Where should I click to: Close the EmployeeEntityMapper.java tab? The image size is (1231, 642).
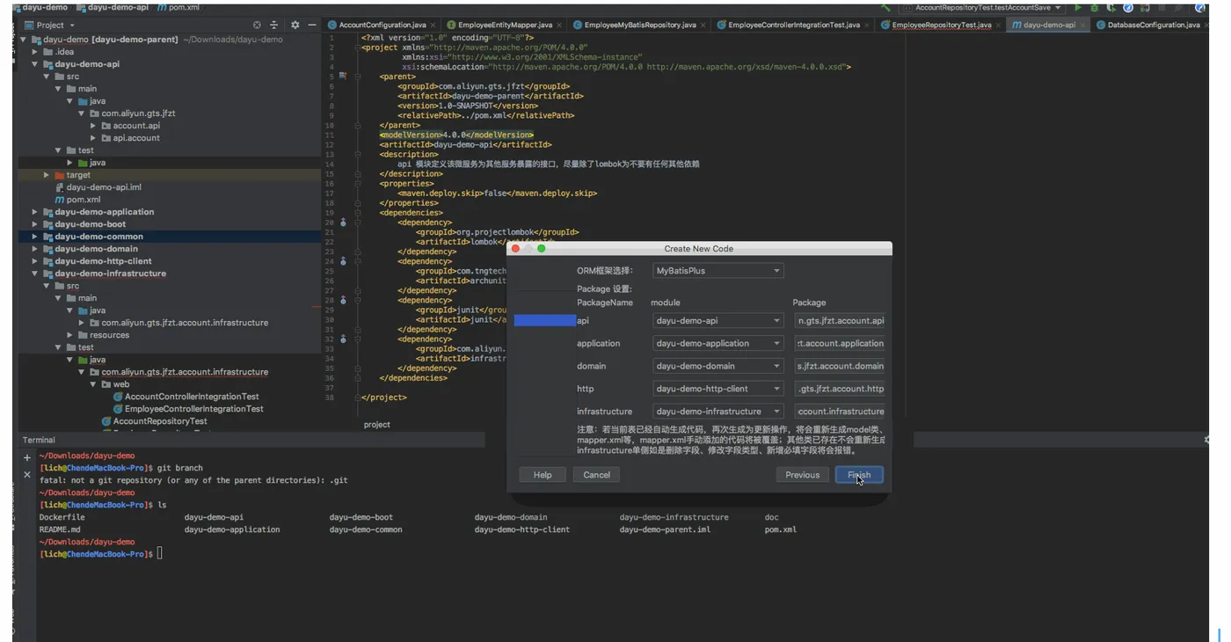click(558, 26)
